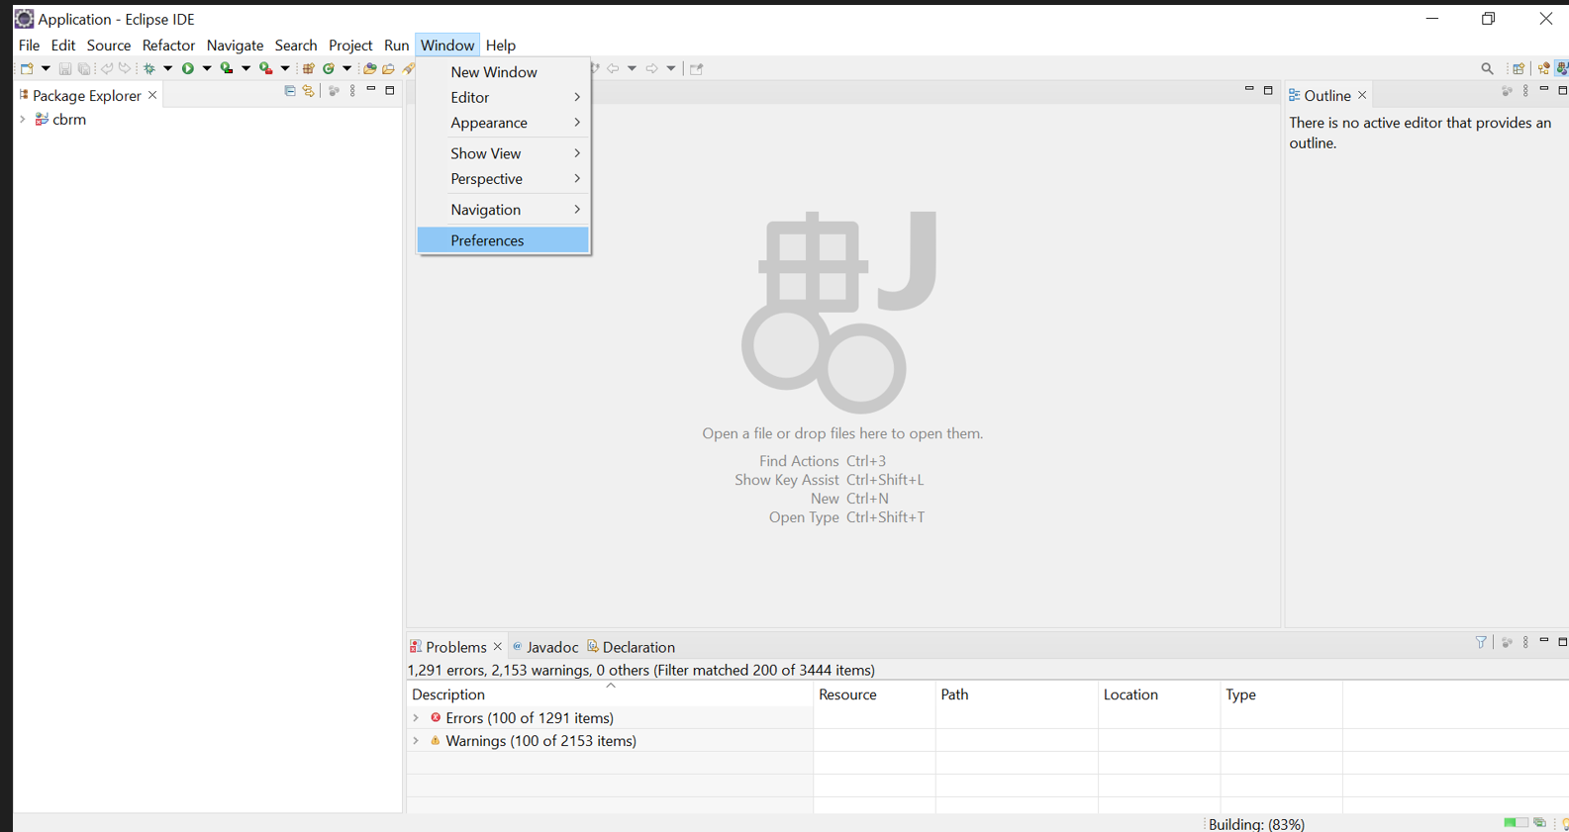1569x832 pixels.
Task: Minimize the Outline view
Action: (1544, 89)
